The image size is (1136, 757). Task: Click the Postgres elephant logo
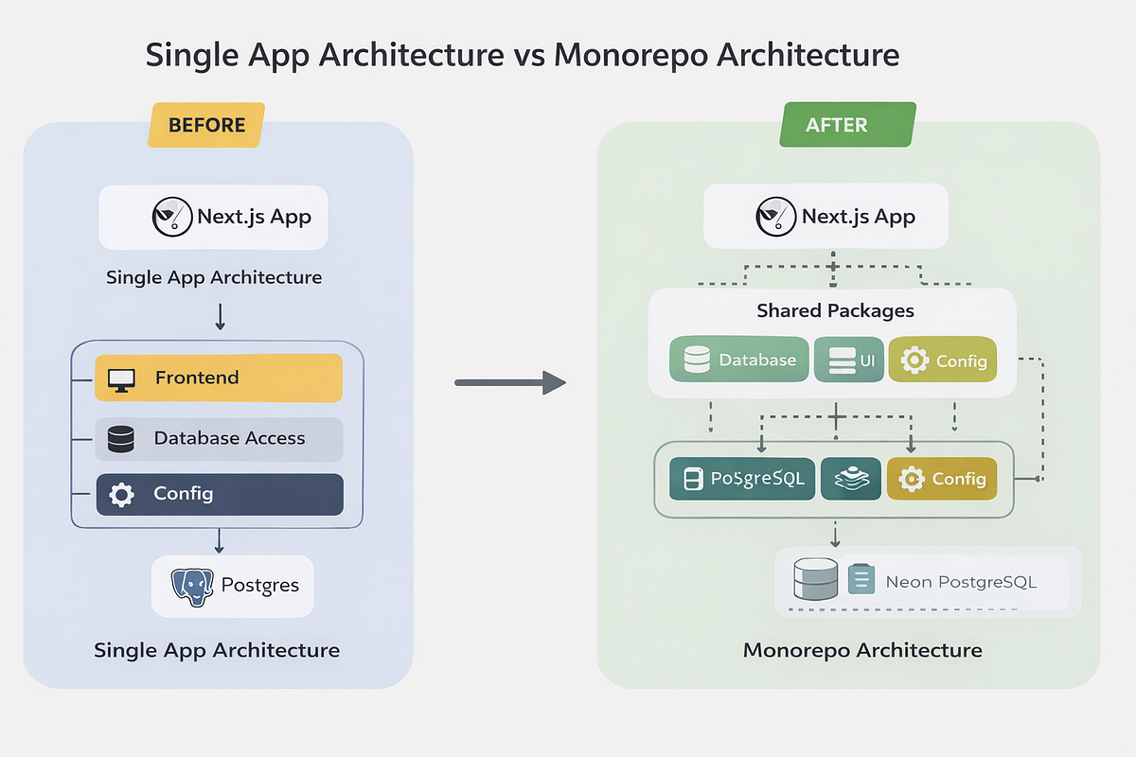point(192,586)
